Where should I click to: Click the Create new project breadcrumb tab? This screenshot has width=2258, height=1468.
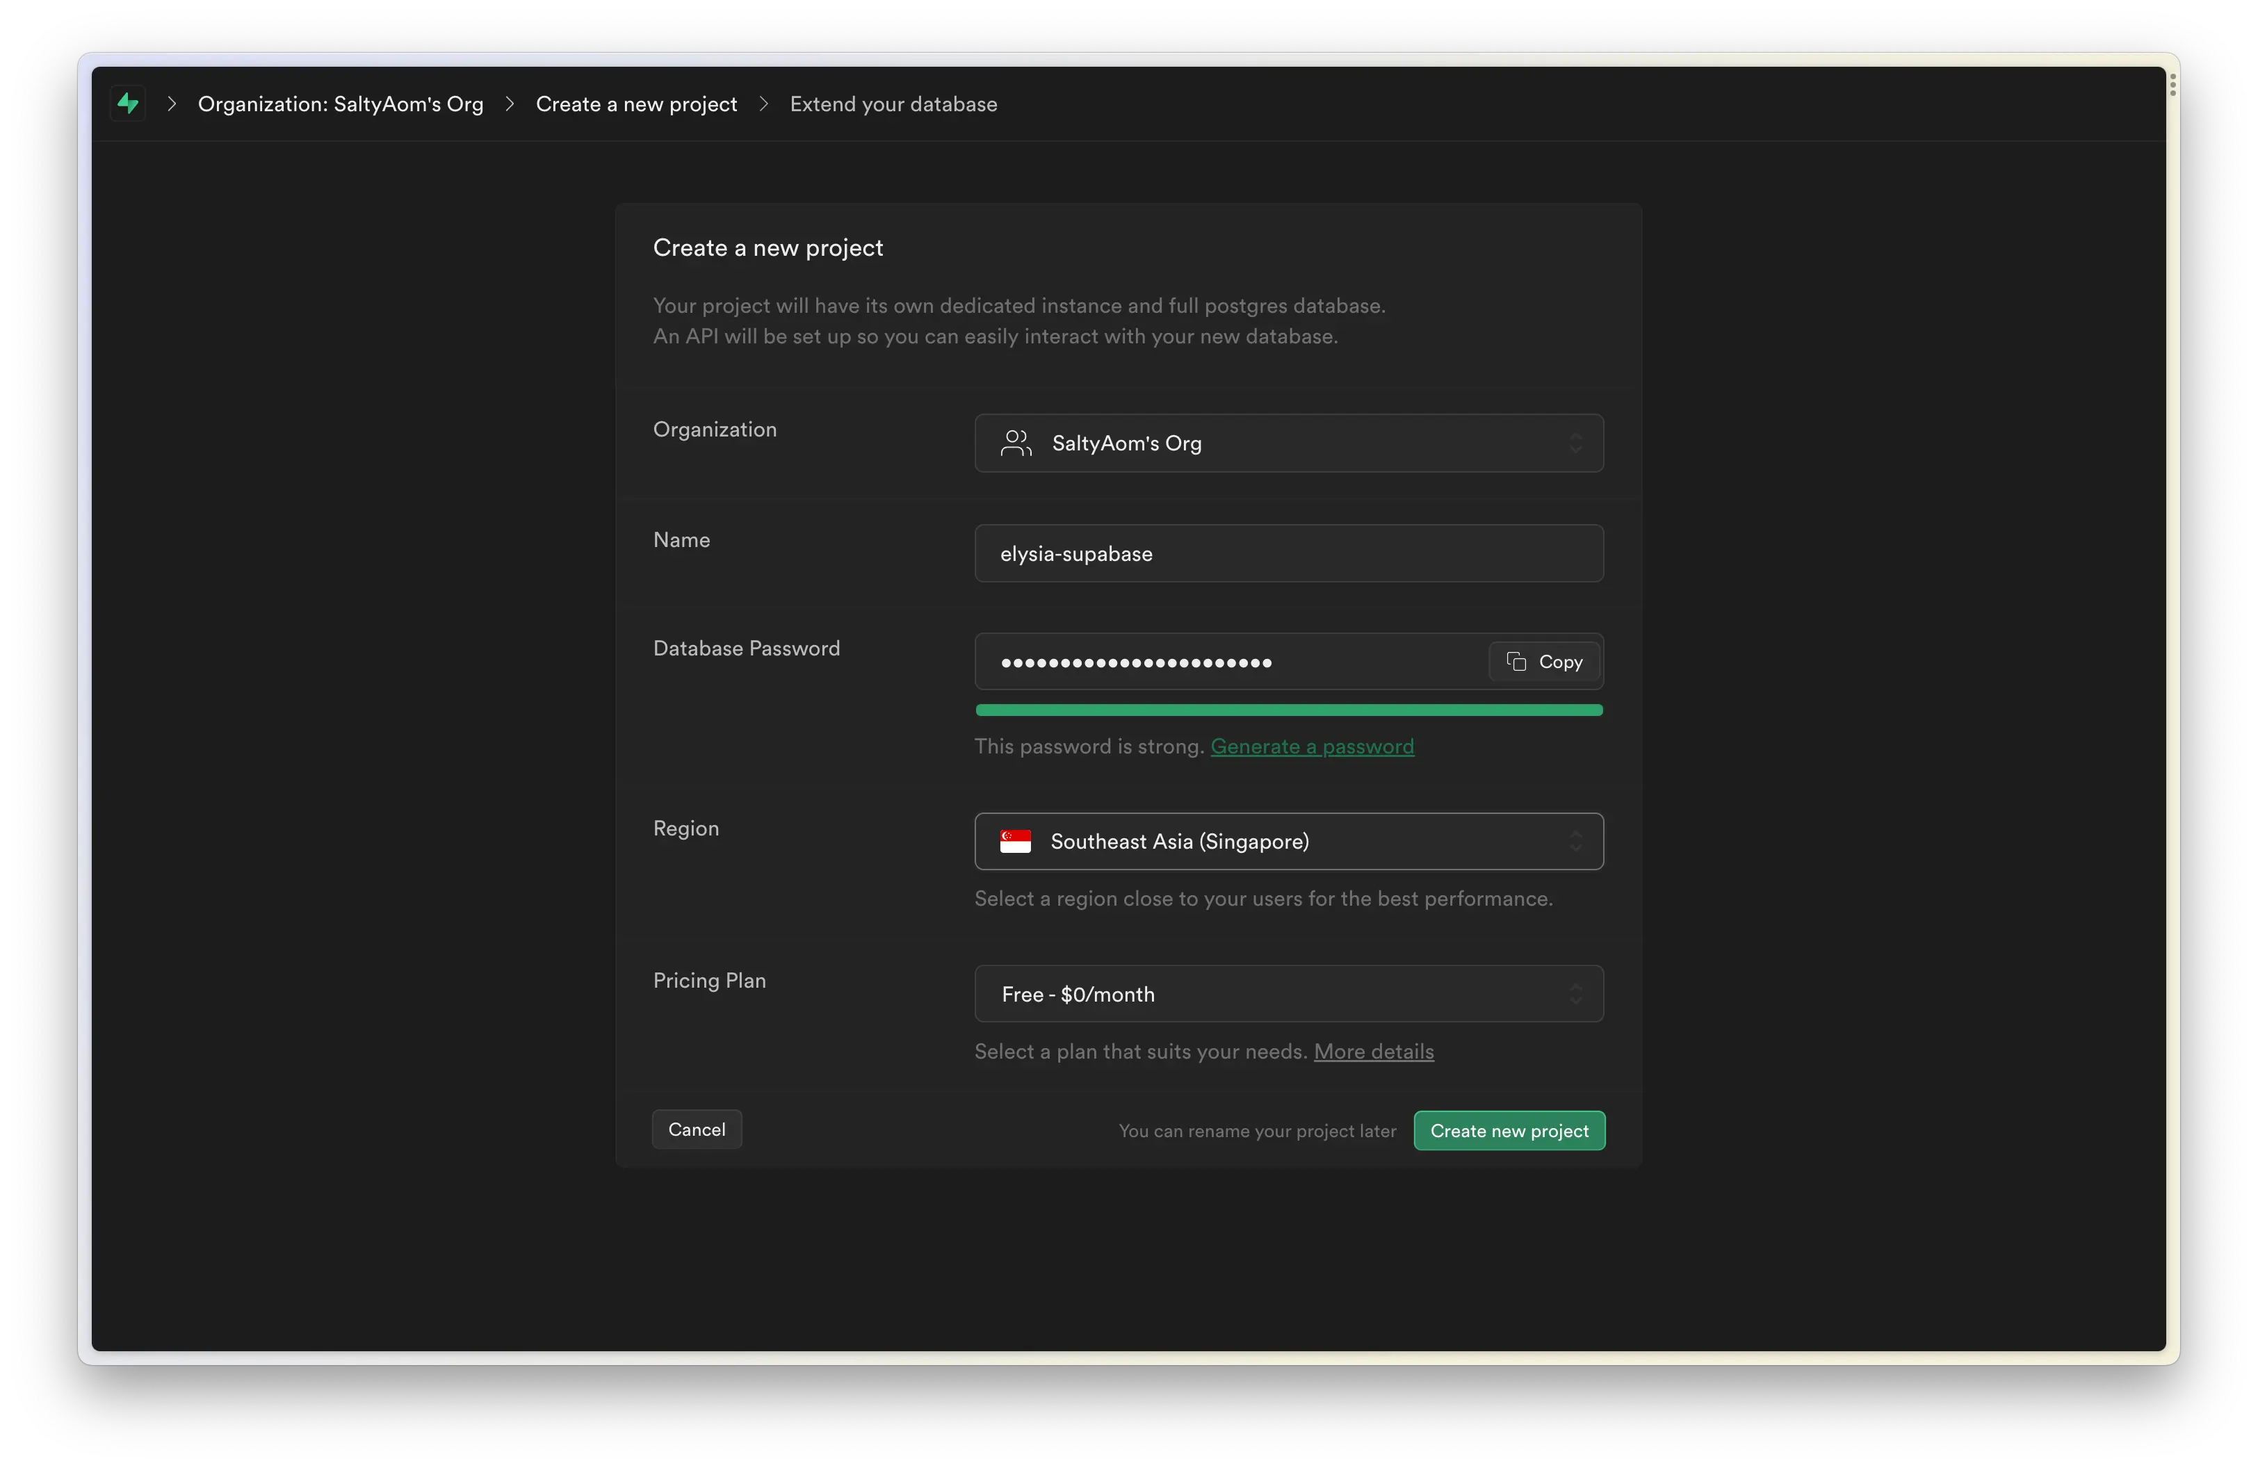(637, 102)
